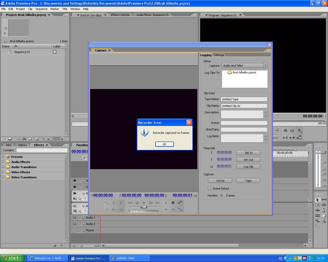328x262 pixels.
Task: Click the New Bin folder icon in Project panel
Action: [x=30, y=139]
